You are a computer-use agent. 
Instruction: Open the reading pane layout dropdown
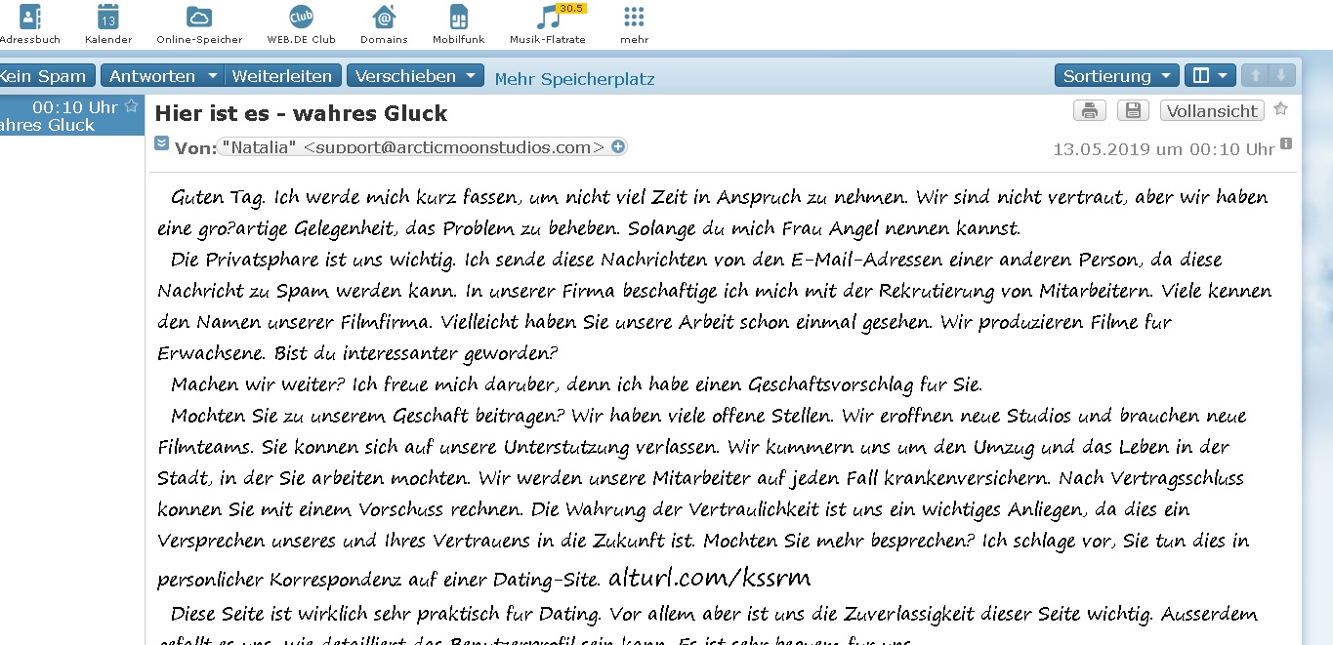pos(1210,75)
